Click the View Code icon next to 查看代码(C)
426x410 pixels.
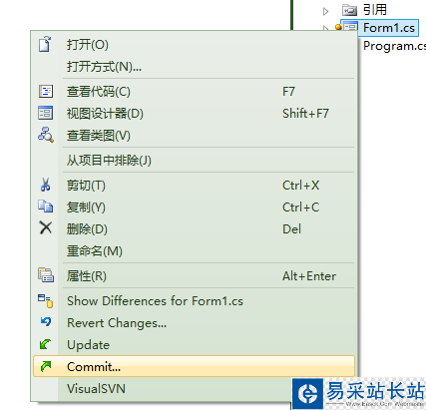pyautogui.click(x=46, y=91)
